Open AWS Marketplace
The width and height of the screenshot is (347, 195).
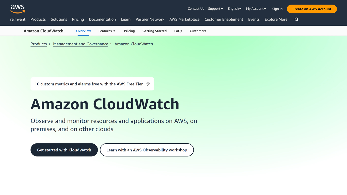184,19
